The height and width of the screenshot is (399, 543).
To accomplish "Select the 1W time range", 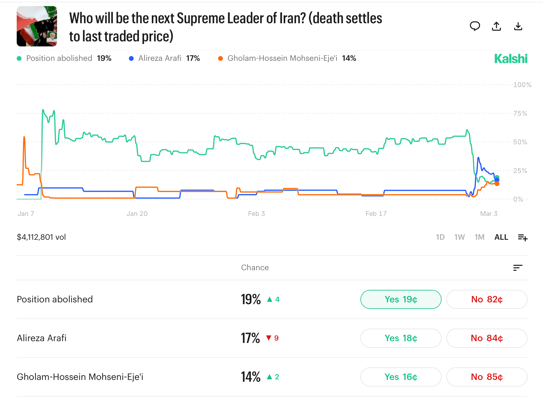I will coord(459,237).
